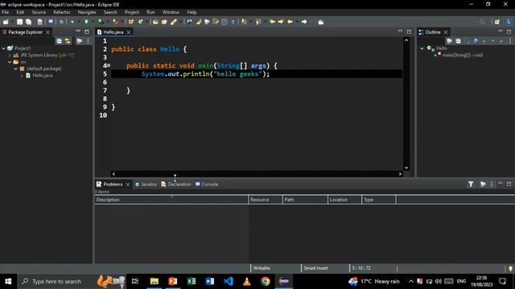The image size is (515, 289).
Task: Click the New Java Package toolbar icon
Action: tap(130, 22)
